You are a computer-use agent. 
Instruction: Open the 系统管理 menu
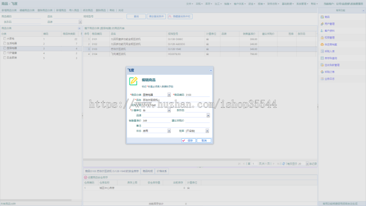[x=302, y=4]
